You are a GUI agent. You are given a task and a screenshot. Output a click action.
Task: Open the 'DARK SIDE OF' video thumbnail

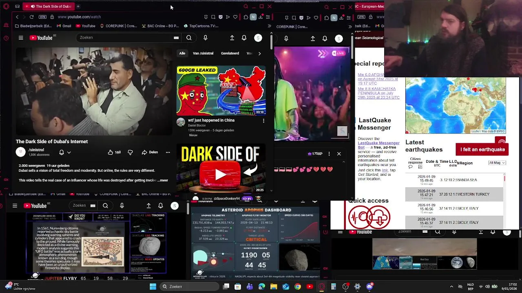pos(221,168)
